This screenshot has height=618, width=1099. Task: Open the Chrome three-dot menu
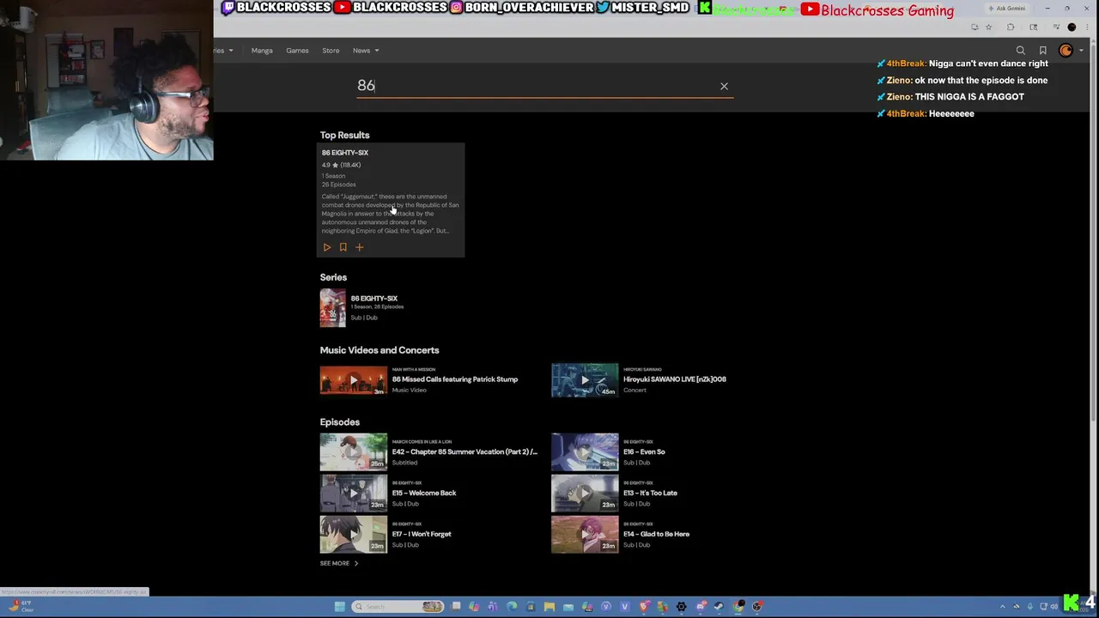[x=1087, y=27]
